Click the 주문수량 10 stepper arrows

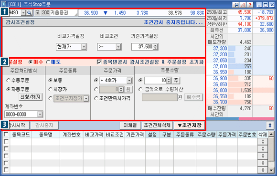tap(169, 81)
